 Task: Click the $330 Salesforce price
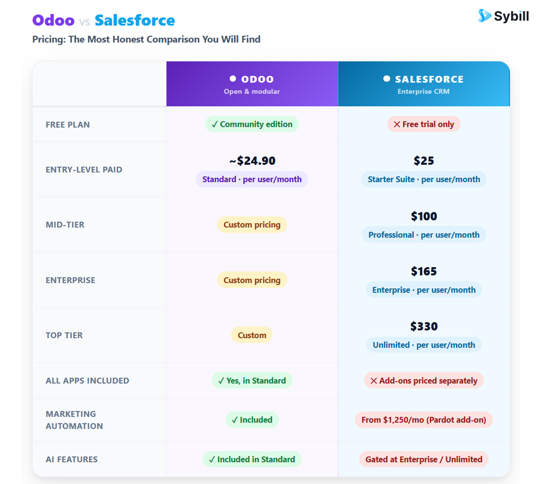[424, 326]
